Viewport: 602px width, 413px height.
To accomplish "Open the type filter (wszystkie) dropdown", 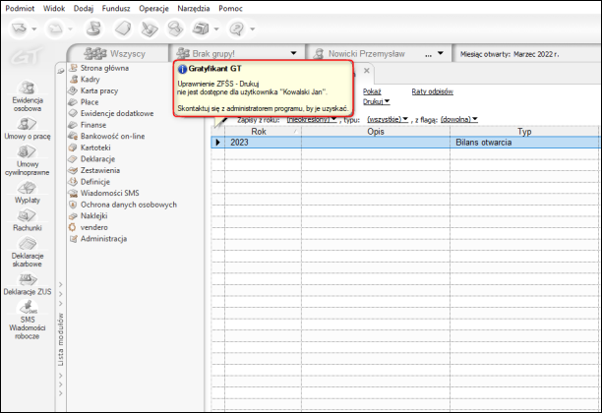I will 388,119.
